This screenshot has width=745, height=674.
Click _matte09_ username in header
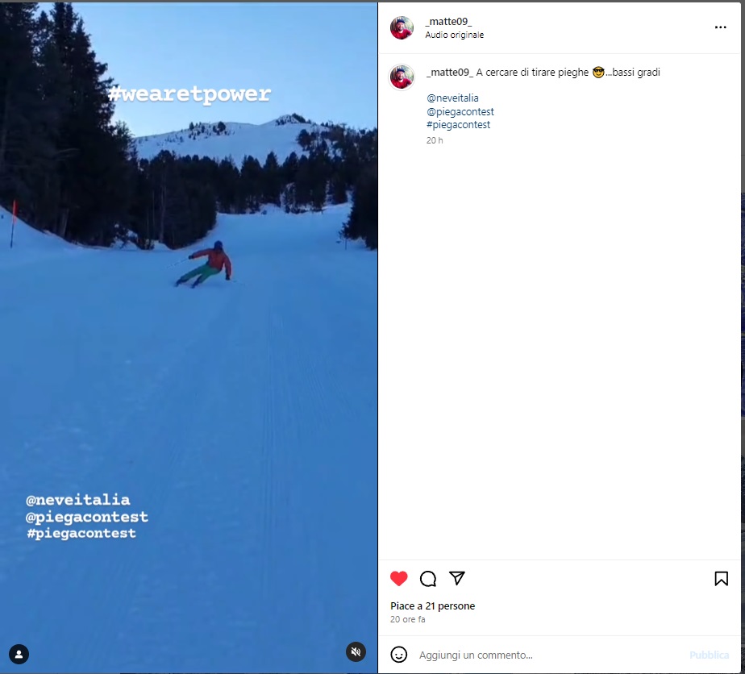[x=448, y=22]
